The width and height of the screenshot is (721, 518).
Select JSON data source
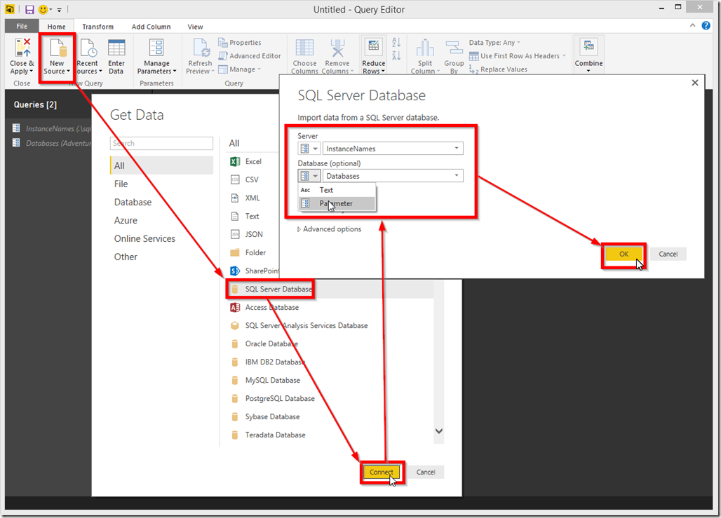pos(246,234)
